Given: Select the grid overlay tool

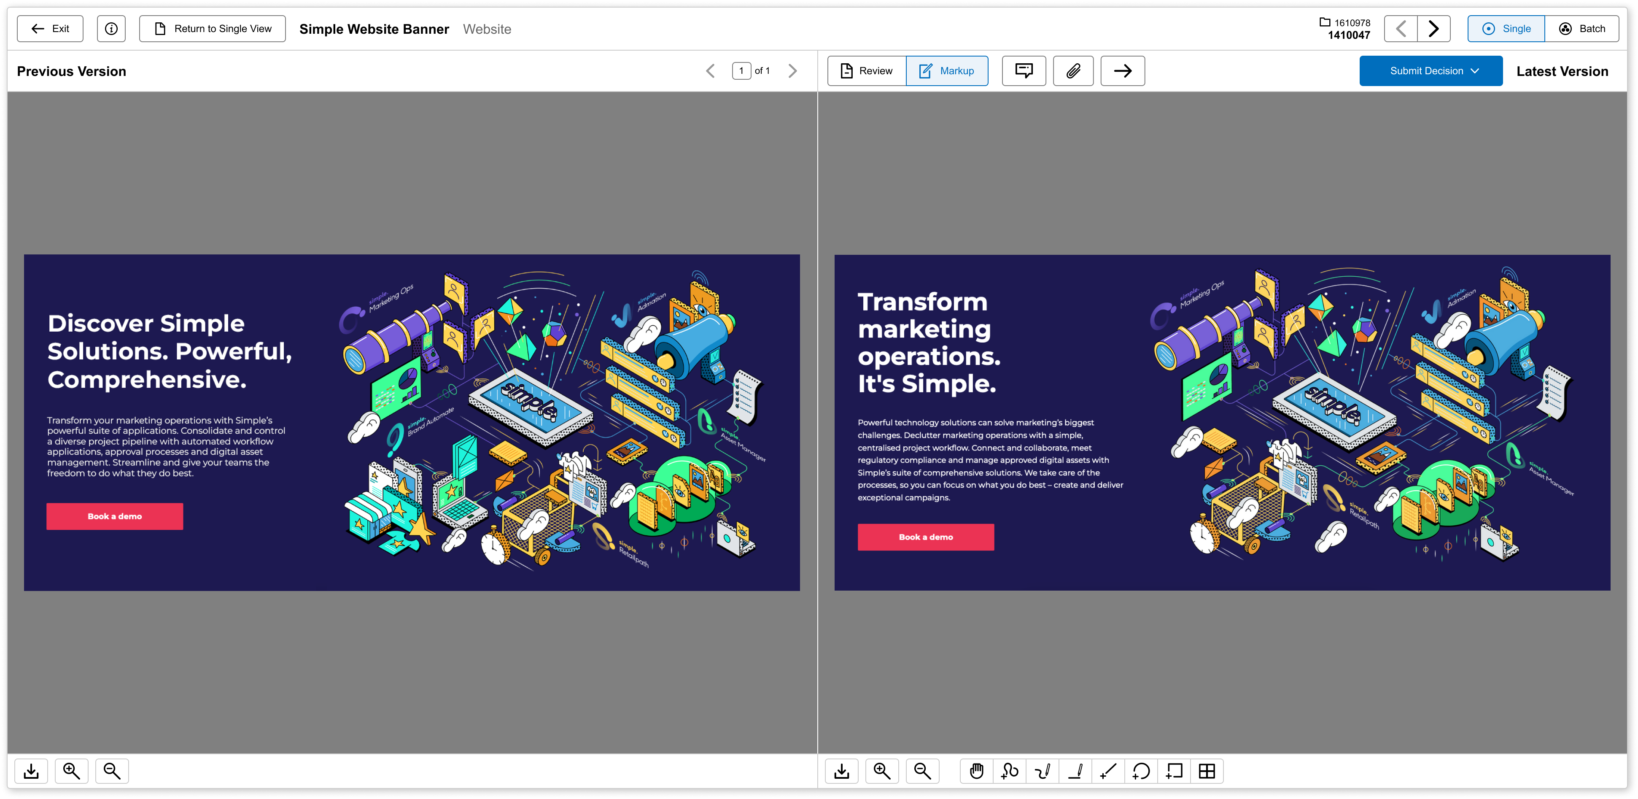Looking at the screenshot, I should click(1207, 771).
